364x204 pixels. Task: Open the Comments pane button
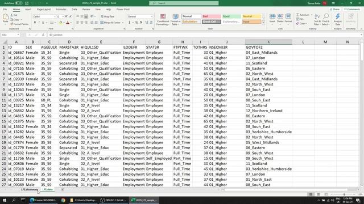352,10
